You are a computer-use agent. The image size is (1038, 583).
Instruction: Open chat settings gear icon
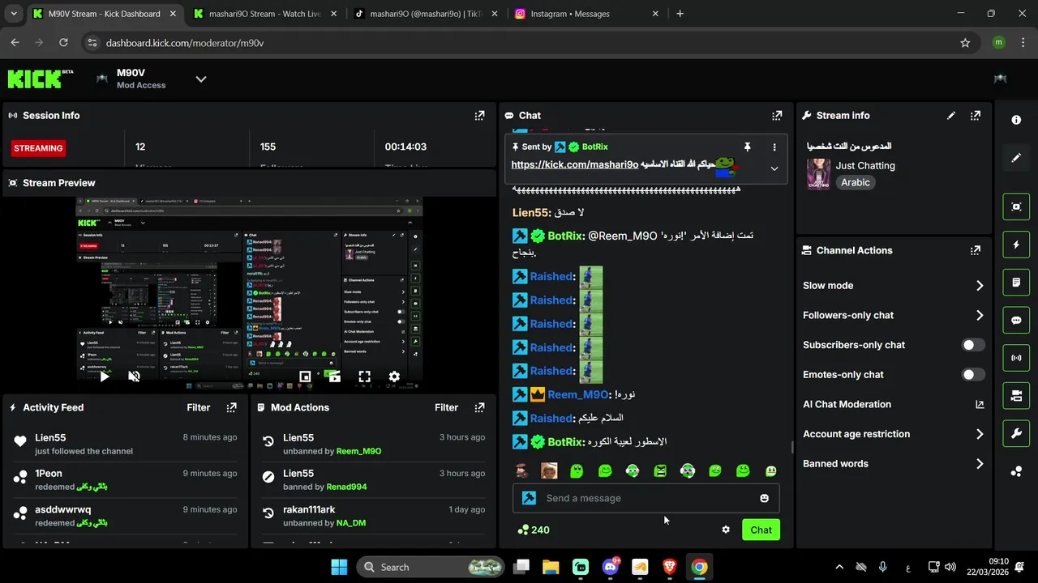click(x=726, y=530)
